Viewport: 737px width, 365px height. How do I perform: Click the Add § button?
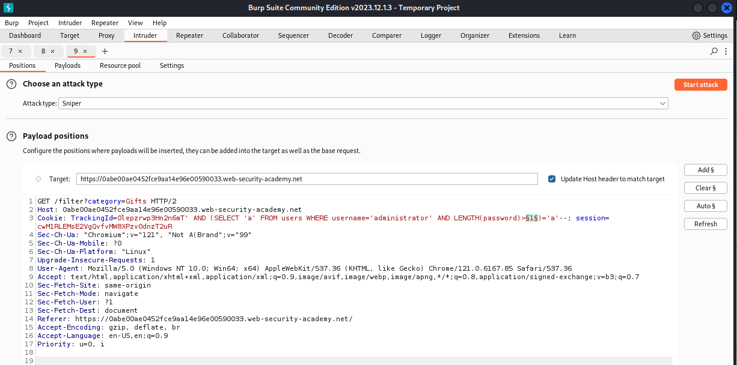click(706, 170)
